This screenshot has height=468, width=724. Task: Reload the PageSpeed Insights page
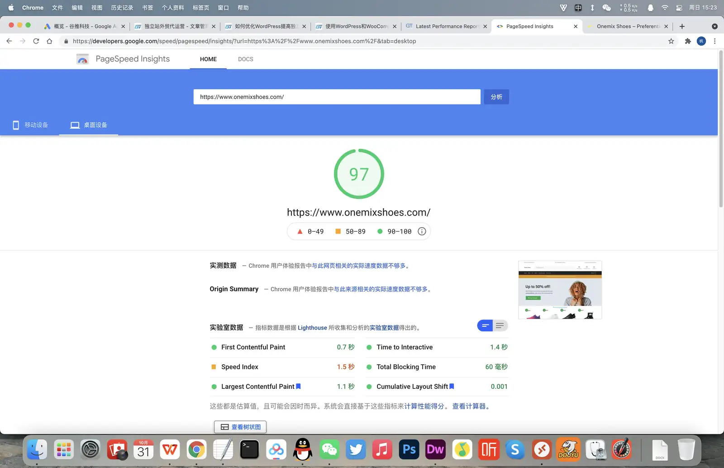pos(36,41)
